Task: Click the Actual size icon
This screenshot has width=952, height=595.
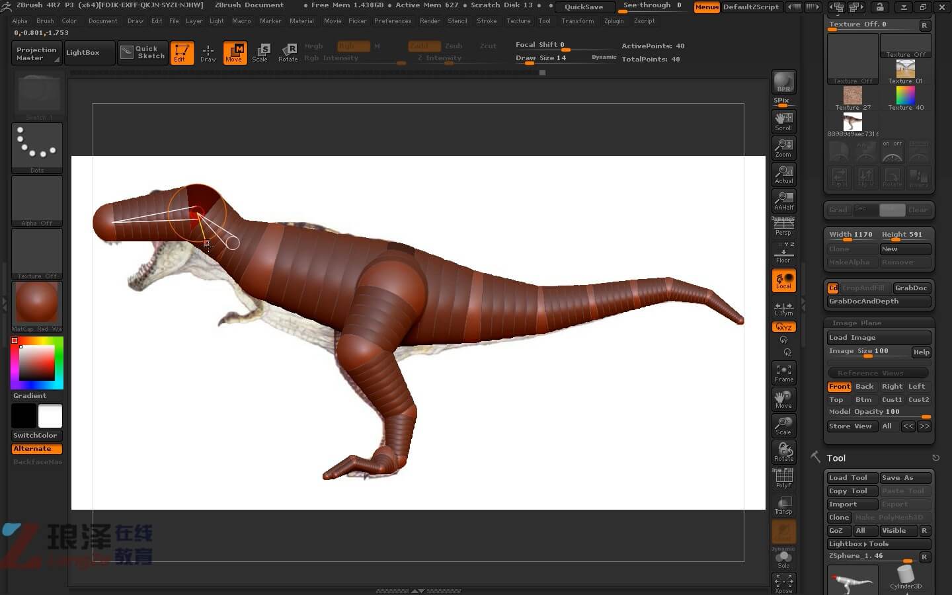Action: (x=783, y=174)
